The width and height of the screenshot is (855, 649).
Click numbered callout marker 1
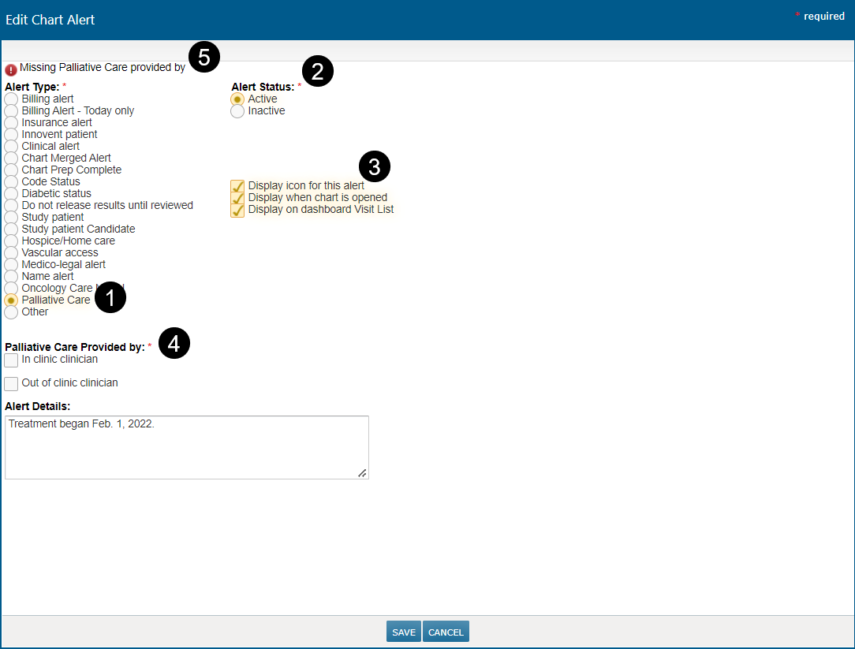(110, 297)
